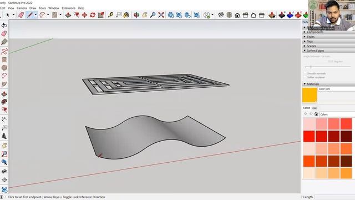Image resolution: width=355 pixels, height=200 pixels.
Task: Choose the Orbit tool in top toolbar
Action: [x=136, y=15]
